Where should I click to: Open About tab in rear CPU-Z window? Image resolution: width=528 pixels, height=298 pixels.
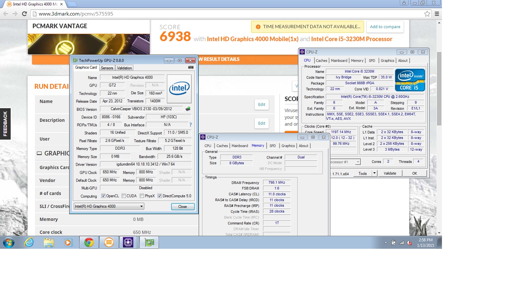pos(403,61)
